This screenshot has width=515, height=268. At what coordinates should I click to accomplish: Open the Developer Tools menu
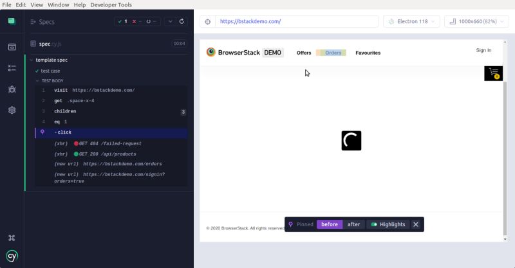[111, 4]
